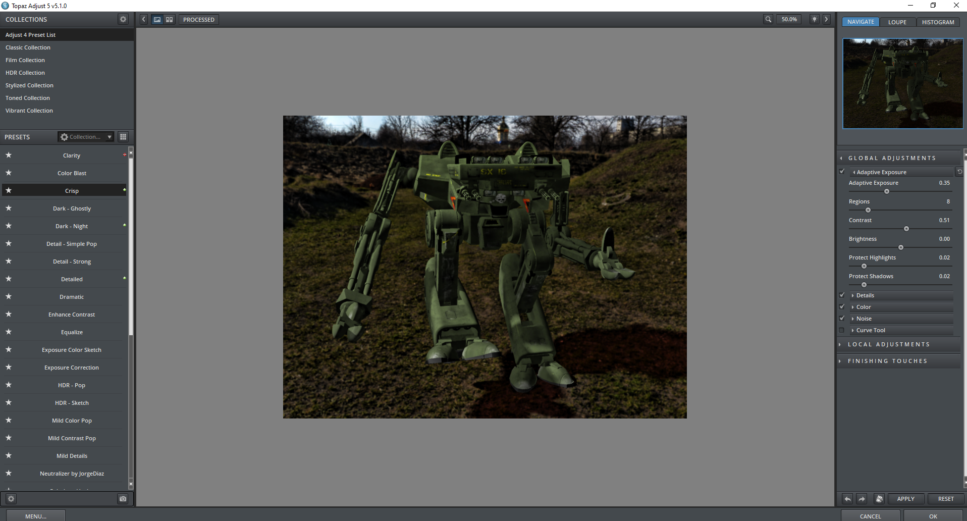Viewport: 967px width, 521px height.
Task: Select the Film Collection
Action: point(67,60)
